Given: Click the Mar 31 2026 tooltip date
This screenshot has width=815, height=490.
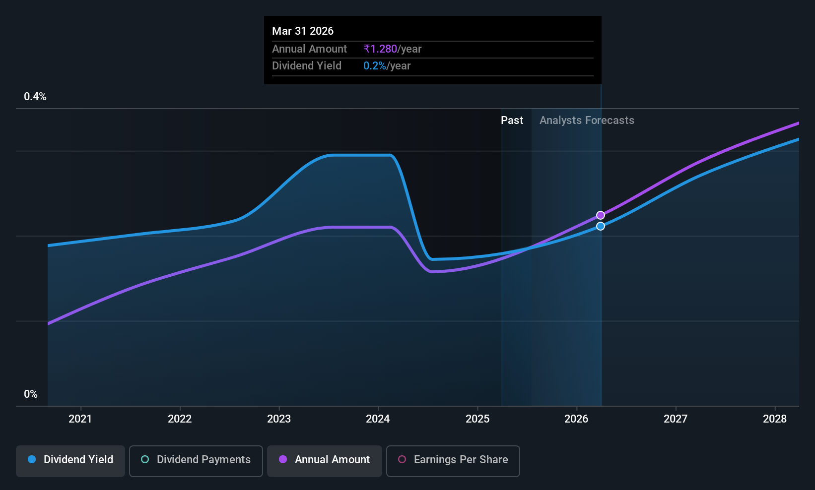Looking at the screenshot, I should click(x=303, y=31).
